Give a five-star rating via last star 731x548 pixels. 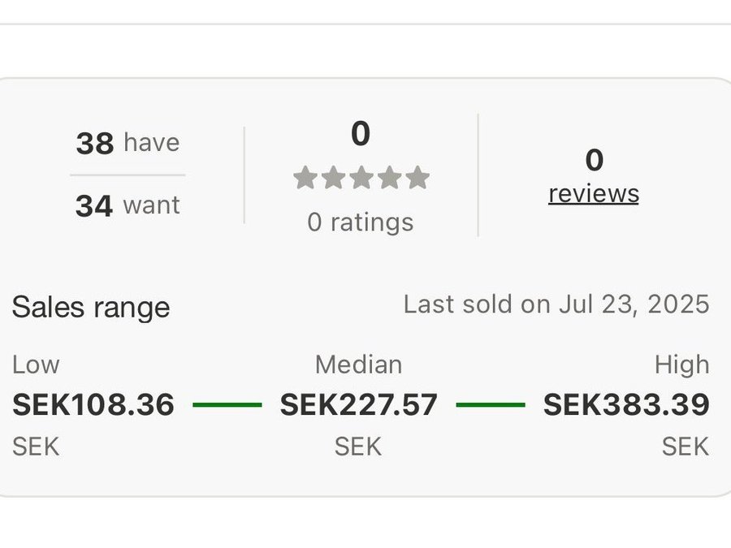[417, 178]
